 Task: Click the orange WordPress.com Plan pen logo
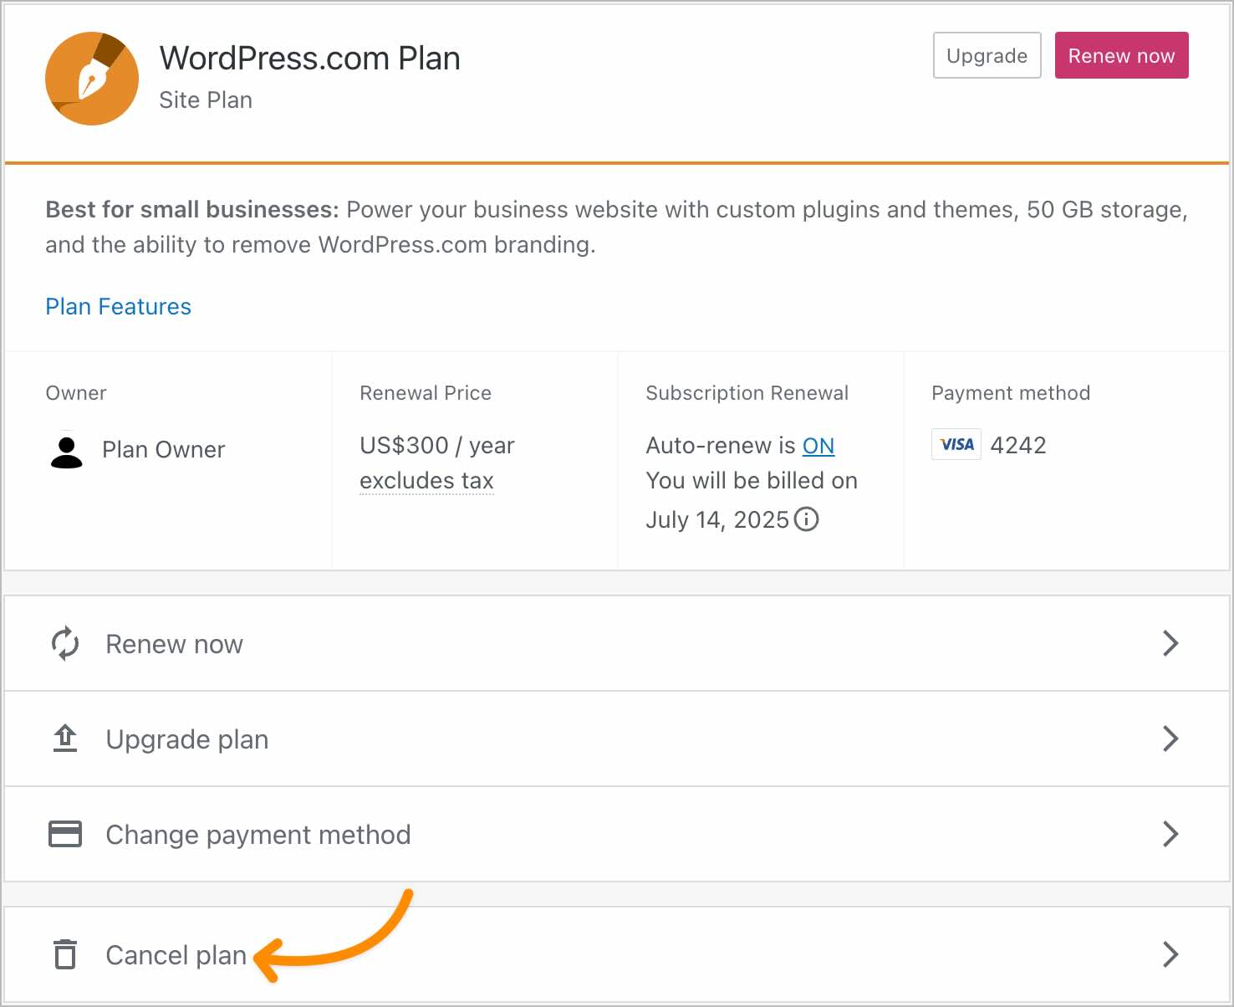(x=92, y=79)
